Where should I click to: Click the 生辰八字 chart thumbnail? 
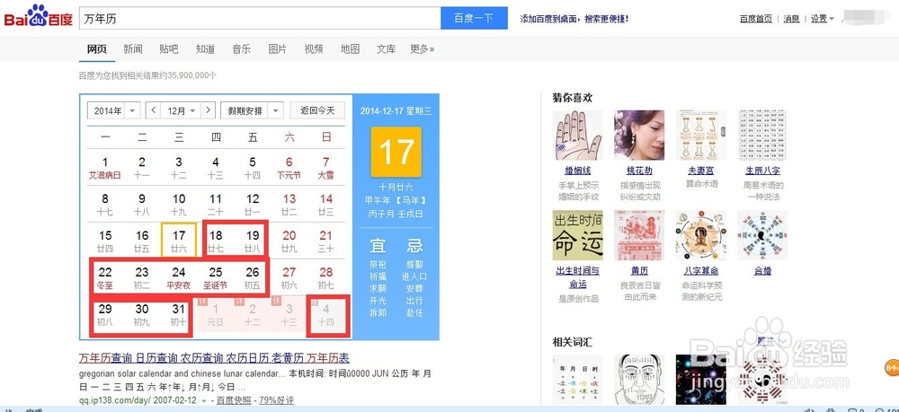pos(762,135)
